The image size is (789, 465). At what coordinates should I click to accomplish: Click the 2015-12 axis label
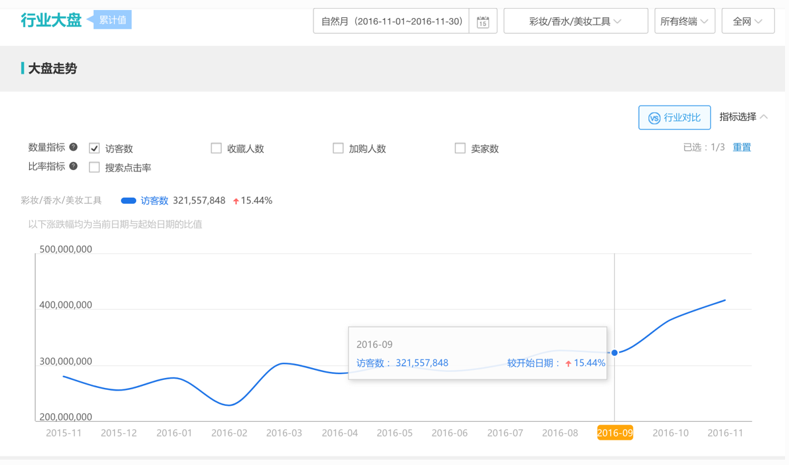click(119, 433)
